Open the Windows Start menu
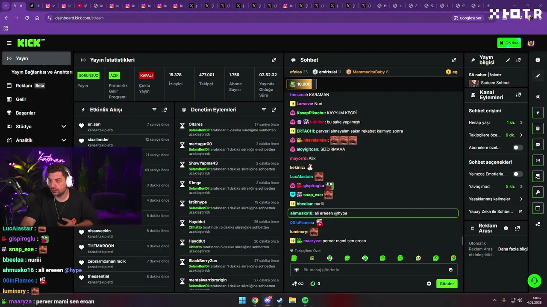The image size is (547, 307). click(x=242, y=300)
